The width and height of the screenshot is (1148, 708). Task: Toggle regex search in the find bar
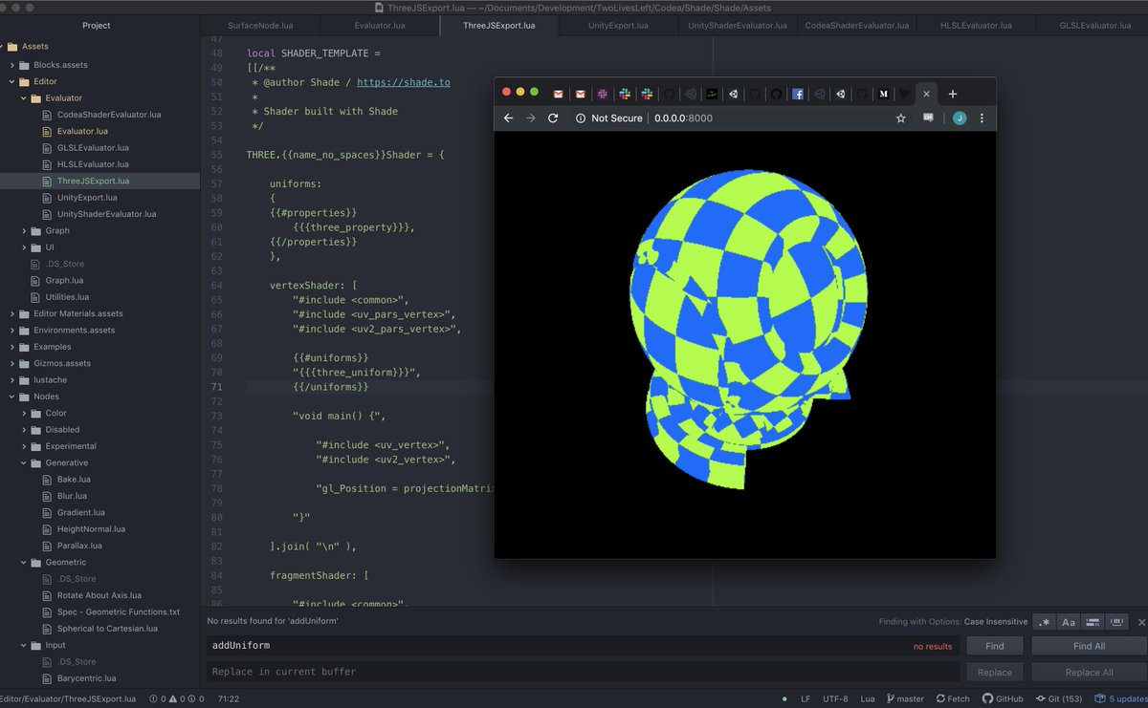1044,621
